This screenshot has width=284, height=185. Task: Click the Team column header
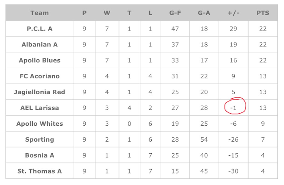point(39,13)
